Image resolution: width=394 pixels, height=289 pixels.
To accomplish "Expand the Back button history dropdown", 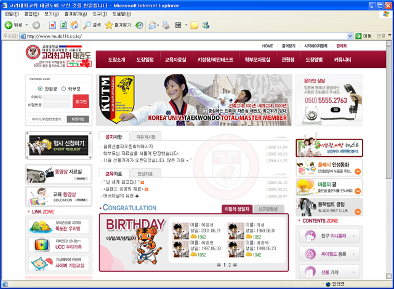I will click(26, 25).
